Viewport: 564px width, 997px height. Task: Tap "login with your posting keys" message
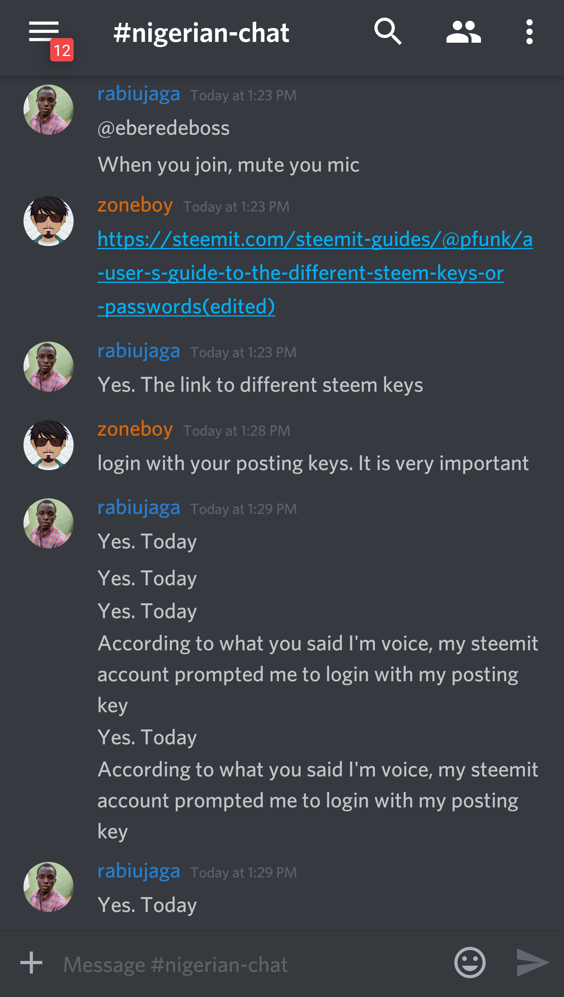pyautogui.click(x=313, y=463)
